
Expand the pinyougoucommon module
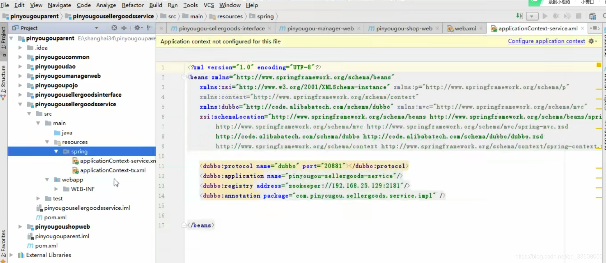[20, 57]
